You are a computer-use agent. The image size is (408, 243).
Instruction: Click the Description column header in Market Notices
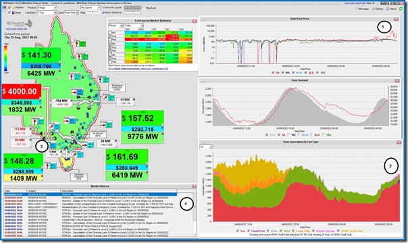click(x=119, y=191)
